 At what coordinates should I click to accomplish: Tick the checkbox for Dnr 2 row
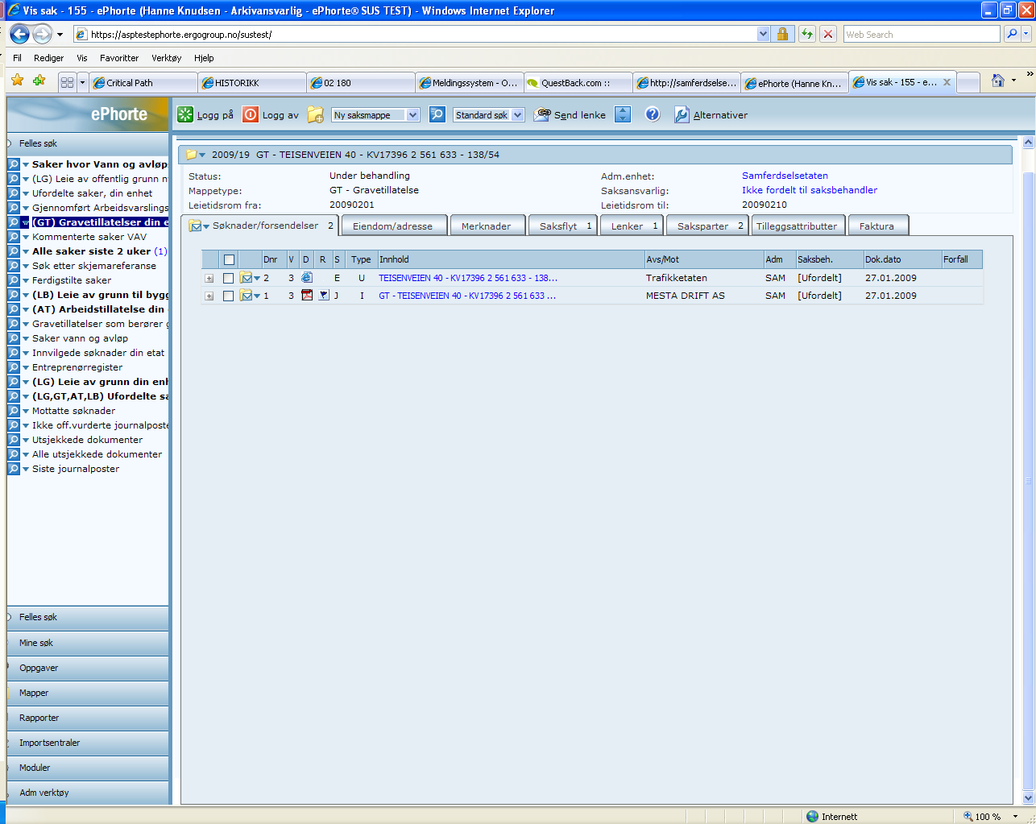(228, 278)
